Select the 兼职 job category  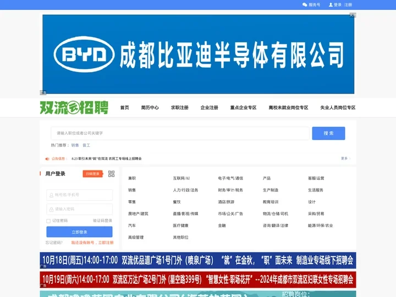[132, 178]
